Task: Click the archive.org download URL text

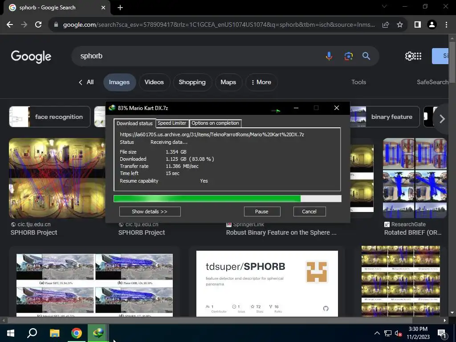Action: pos(212,134)
